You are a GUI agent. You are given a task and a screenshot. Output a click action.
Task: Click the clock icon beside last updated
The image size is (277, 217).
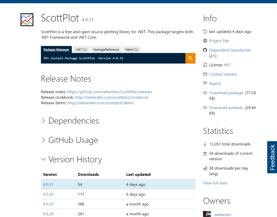(205, 31)
